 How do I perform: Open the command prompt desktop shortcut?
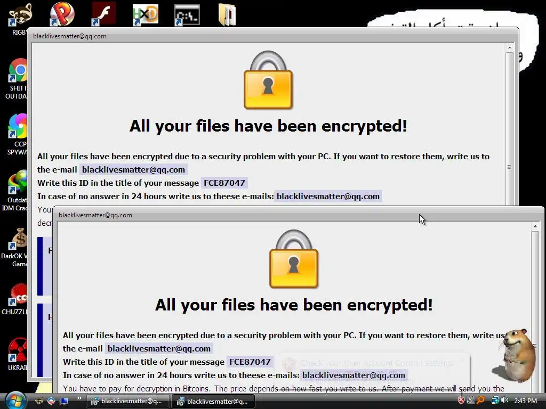coord(187,15)
